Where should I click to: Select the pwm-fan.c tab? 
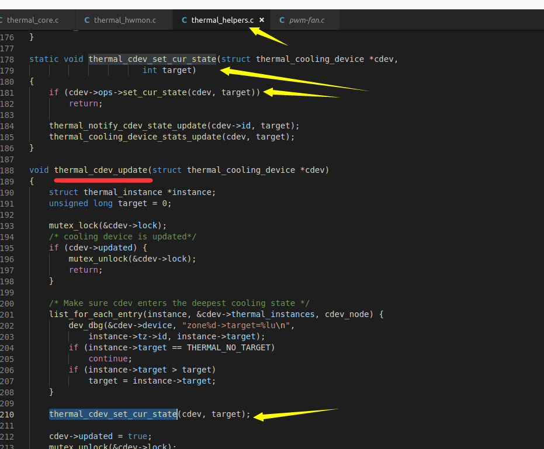pos(306,20)
